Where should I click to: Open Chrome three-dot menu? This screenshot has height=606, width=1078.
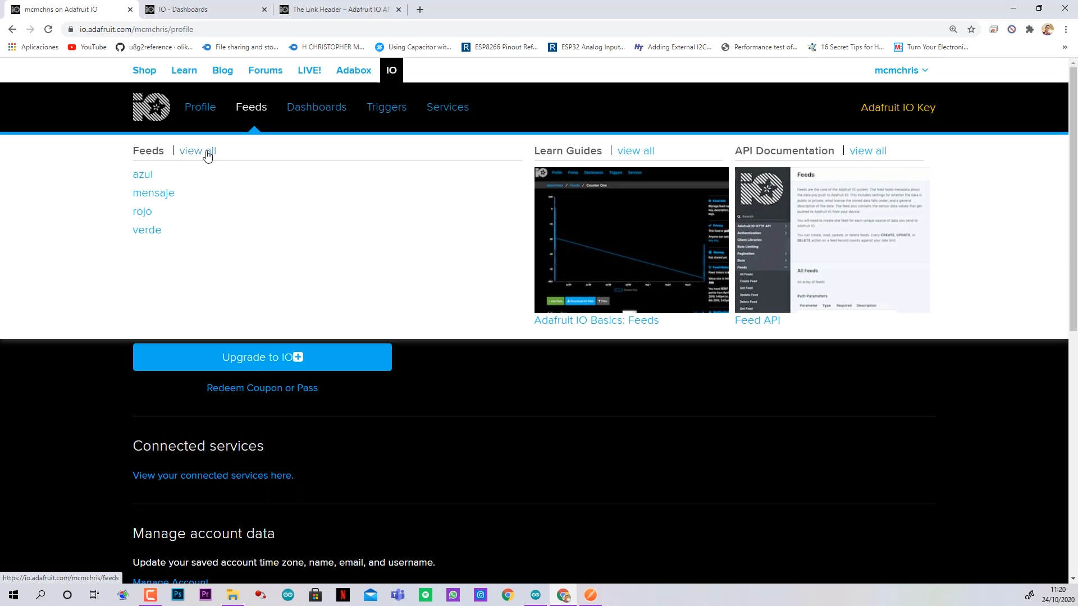(x=1066, y=29)
